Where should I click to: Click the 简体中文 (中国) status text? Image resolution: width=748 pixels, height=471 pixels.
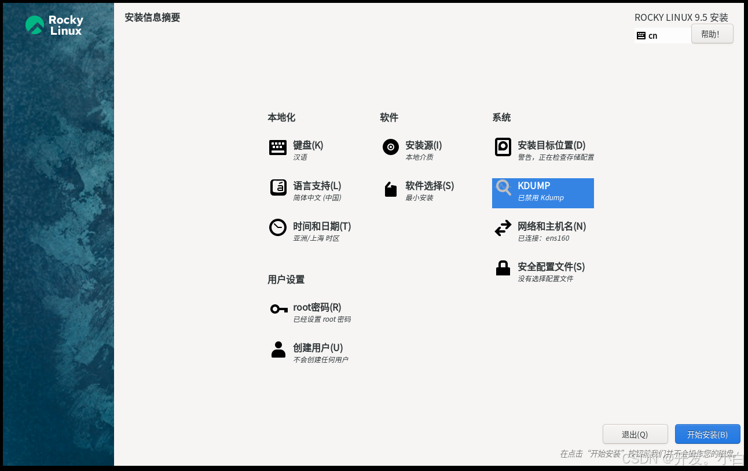pos(317,198)
